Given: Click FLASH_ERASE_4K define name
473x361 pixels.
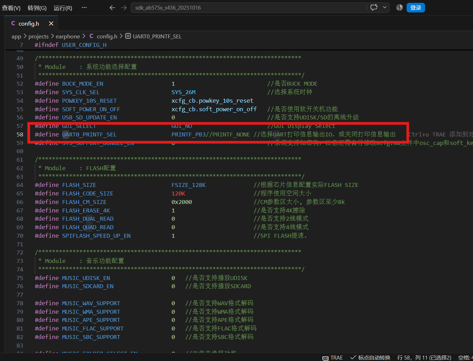Looking at the screenshot, I should pos(86,210).
